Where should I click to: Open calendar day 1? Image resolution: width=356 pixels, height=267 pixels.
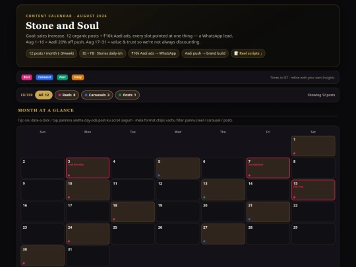click(x=313, y=146)
